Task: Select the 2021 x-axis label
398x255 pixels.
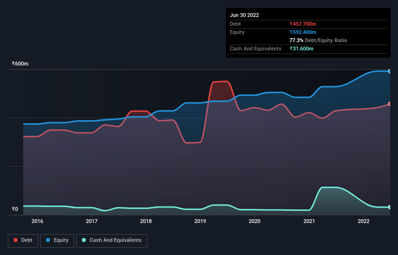Action: [x=309, y=221]
